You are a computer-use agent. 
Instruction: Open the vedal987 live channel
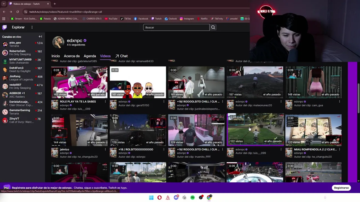click(22, 86)
